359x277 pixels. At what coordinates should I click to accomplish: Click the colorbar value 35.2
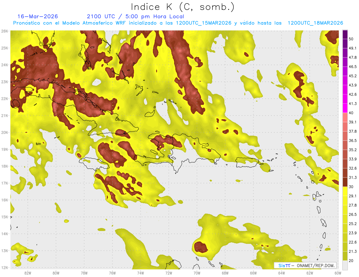point(353,150)
